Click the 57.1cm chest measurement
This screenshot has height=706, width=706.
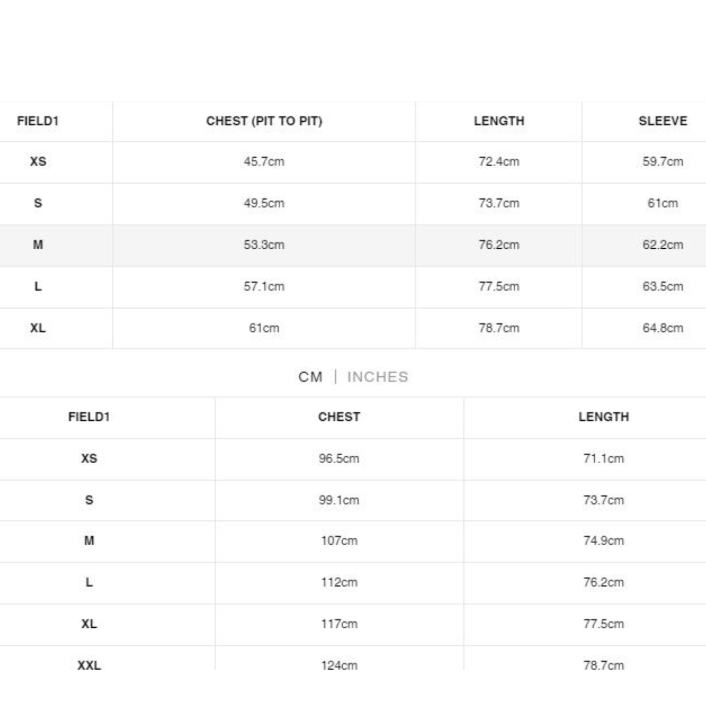[x=264, y=286]
